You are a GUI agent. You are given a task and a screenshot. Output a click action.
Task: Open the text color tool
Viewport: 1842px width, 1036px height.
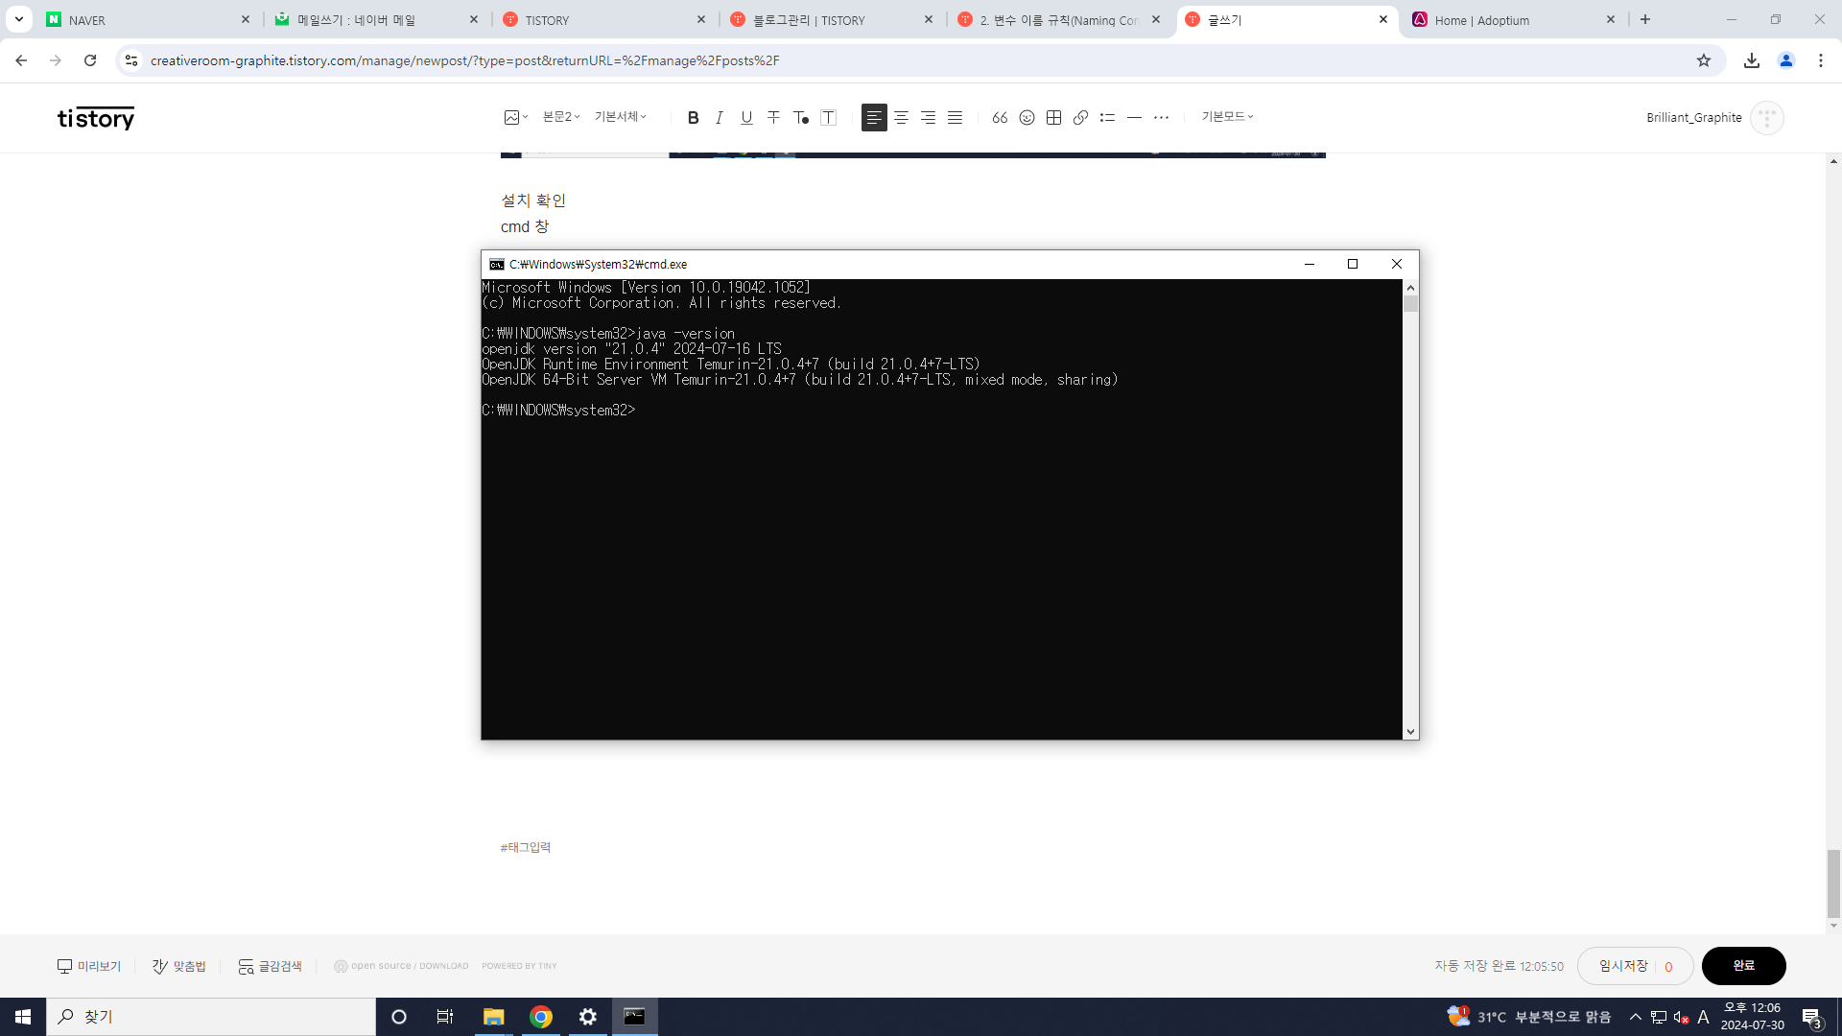tap(801, 117)
